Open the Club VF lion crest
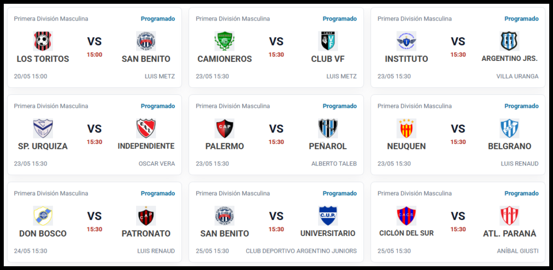This screenshot has height=270, width=553. [328, 41]
